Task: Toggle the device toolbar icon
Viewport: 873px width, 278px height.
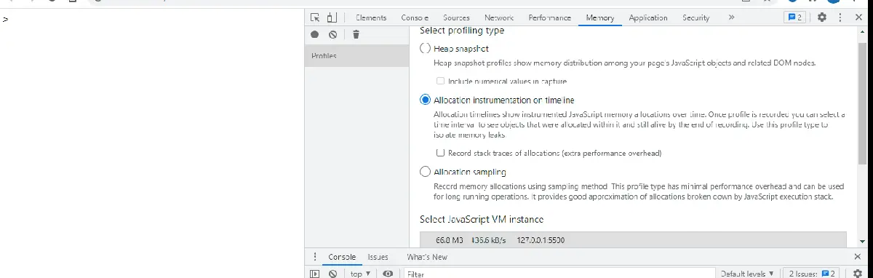Action: tap(332, 17)
